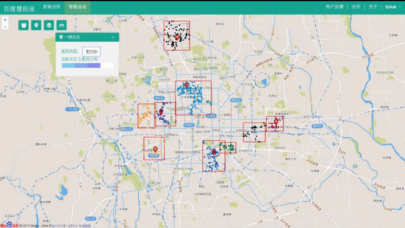
Task: Click the people/crowd toolbar icon
Action: click(x=24, y=25)
